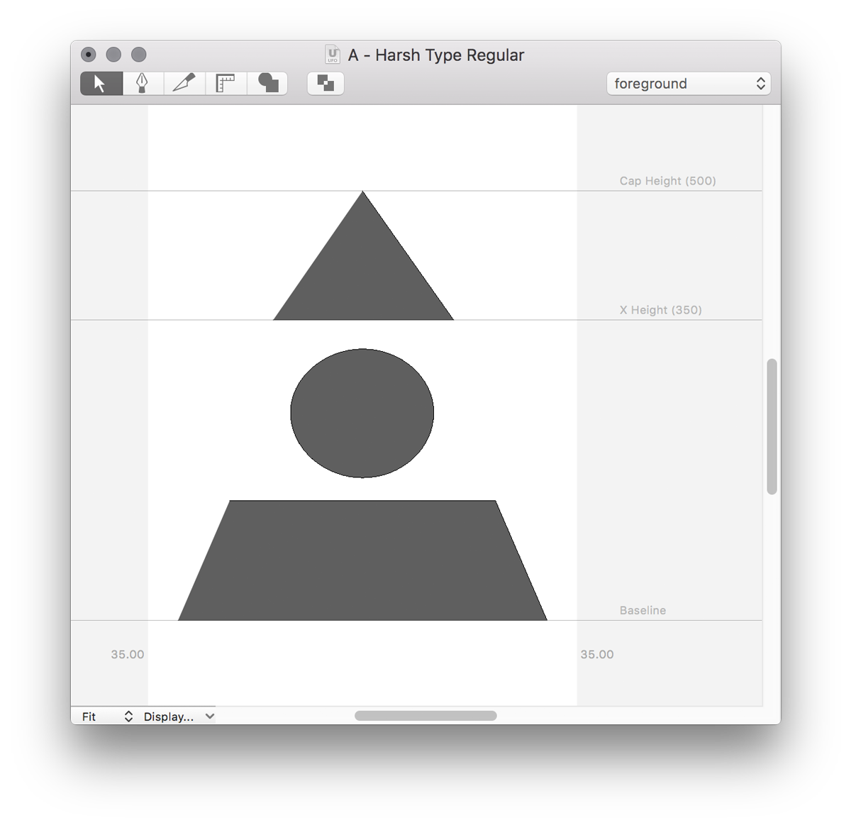This screenshot has width=851, height=825.
Task: Open the Fit zoom level dropdown
Action: 106,716
